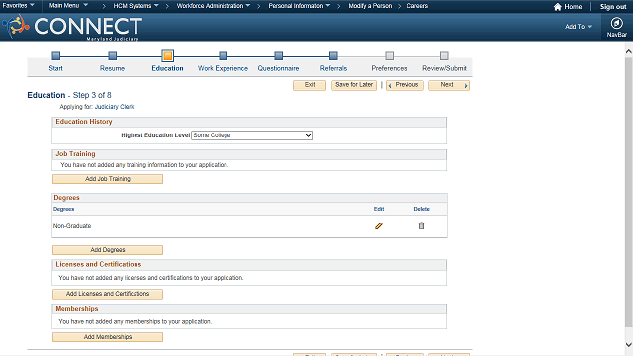Viewport: 633px width, 356px height.
Task: Click the Education - Step 3 of 8 heading
Action: (x=69, y=95)
